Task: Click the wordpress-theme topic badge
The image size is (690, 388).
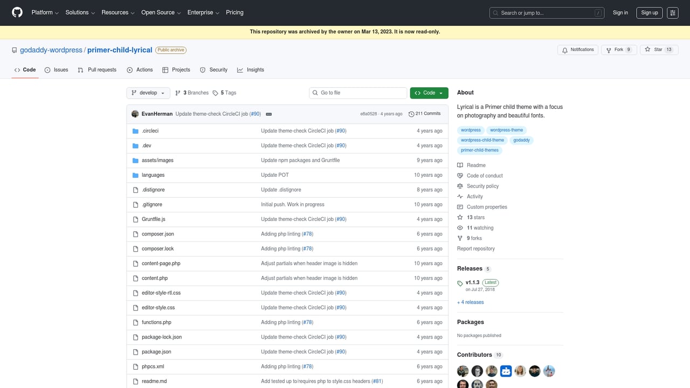Action: click(x=506, y=130)
